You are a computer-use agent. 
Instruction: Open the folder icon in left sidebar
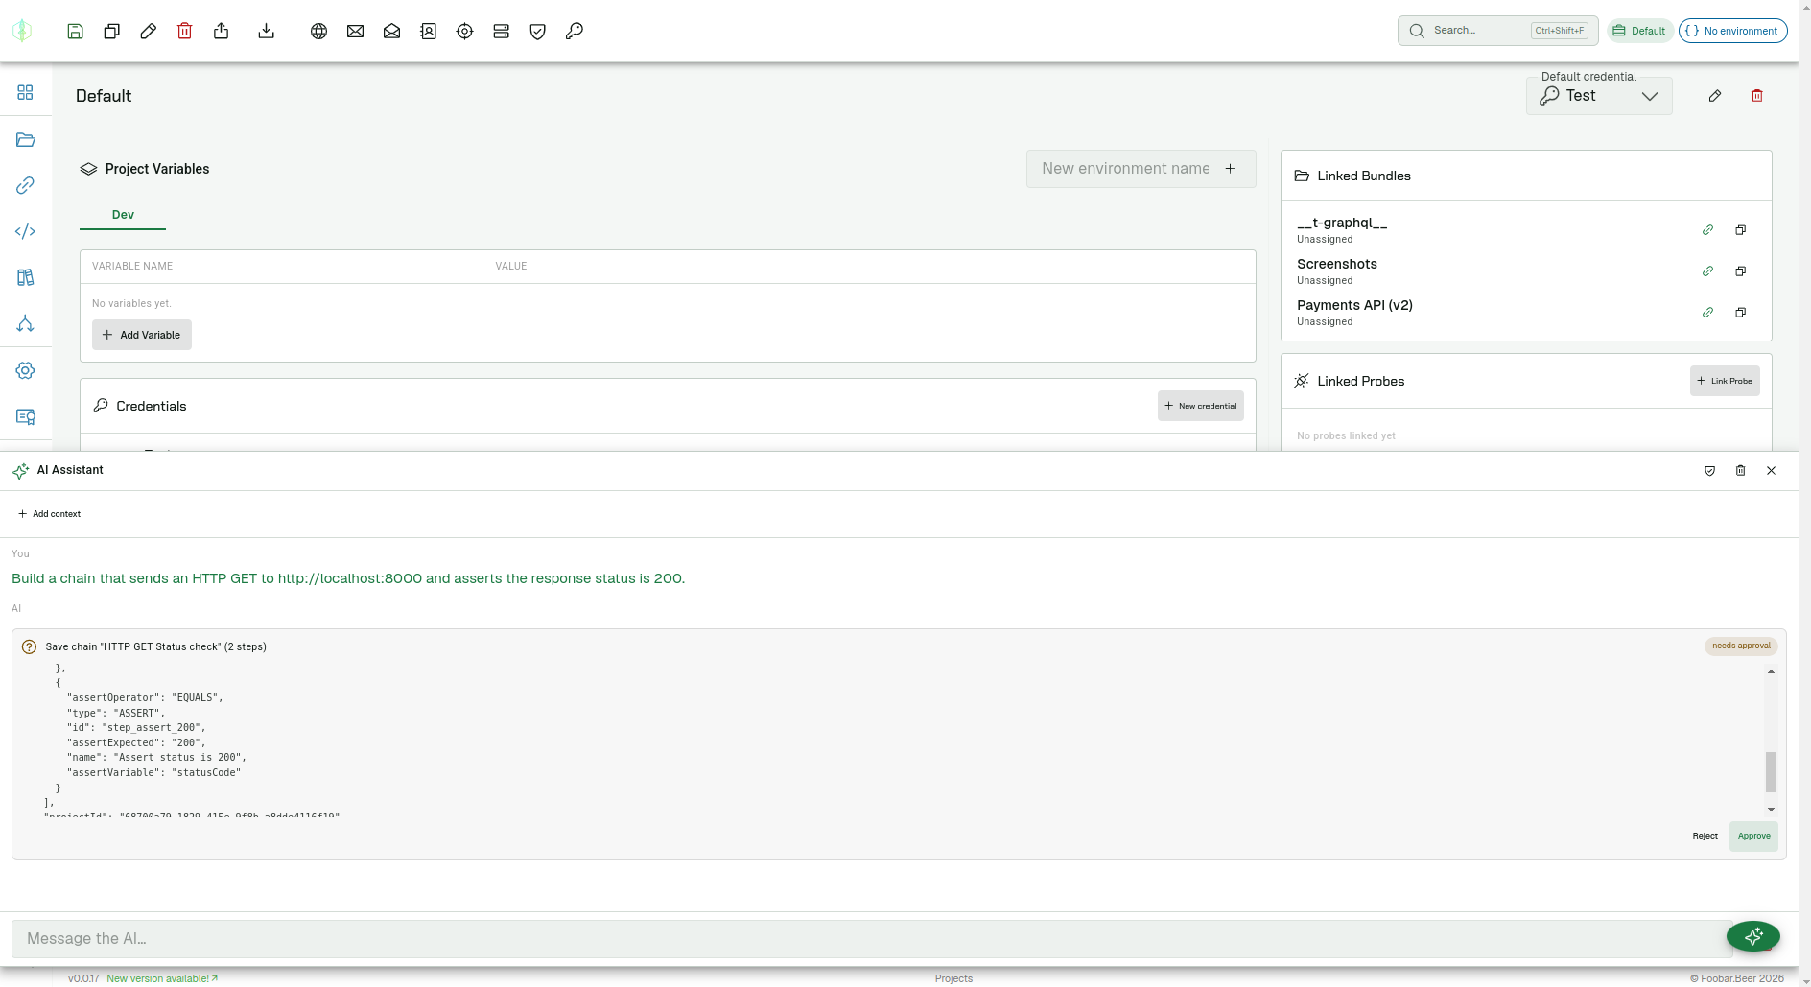(26, 139)
